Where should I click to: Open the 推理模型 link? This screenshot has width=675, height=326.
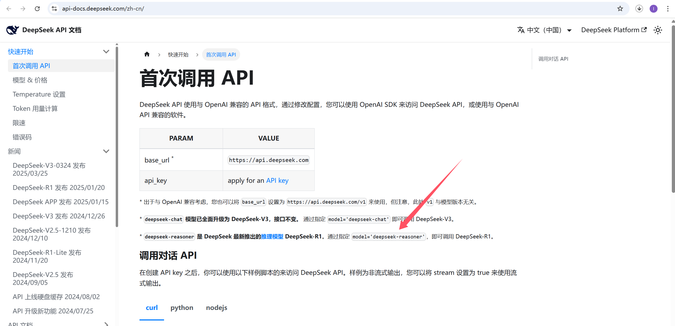tap(272, 236)
